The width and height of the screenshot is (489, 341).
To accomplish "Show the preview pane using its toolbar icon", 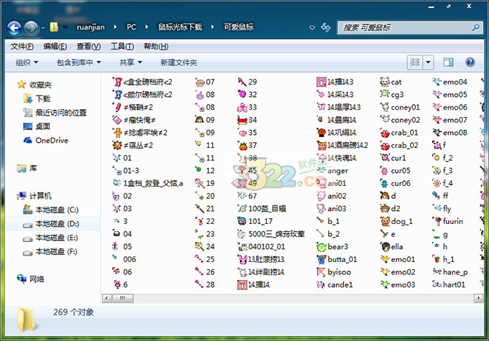I will point(449,62).
